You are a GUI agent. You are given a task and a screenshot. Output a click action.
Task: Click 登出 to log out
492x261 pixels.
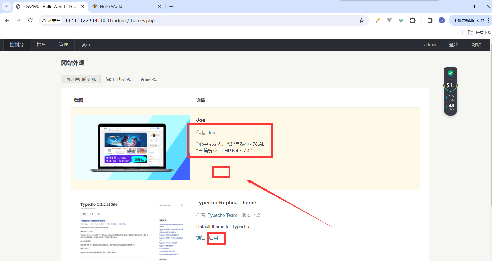(x=454, y=45)
